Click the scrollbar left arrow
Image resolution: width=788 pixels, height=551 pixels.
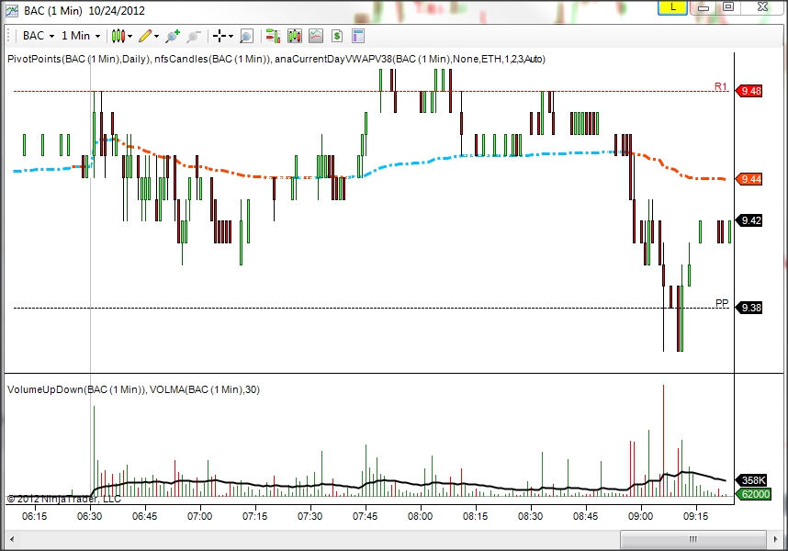(x=12, y=539)
